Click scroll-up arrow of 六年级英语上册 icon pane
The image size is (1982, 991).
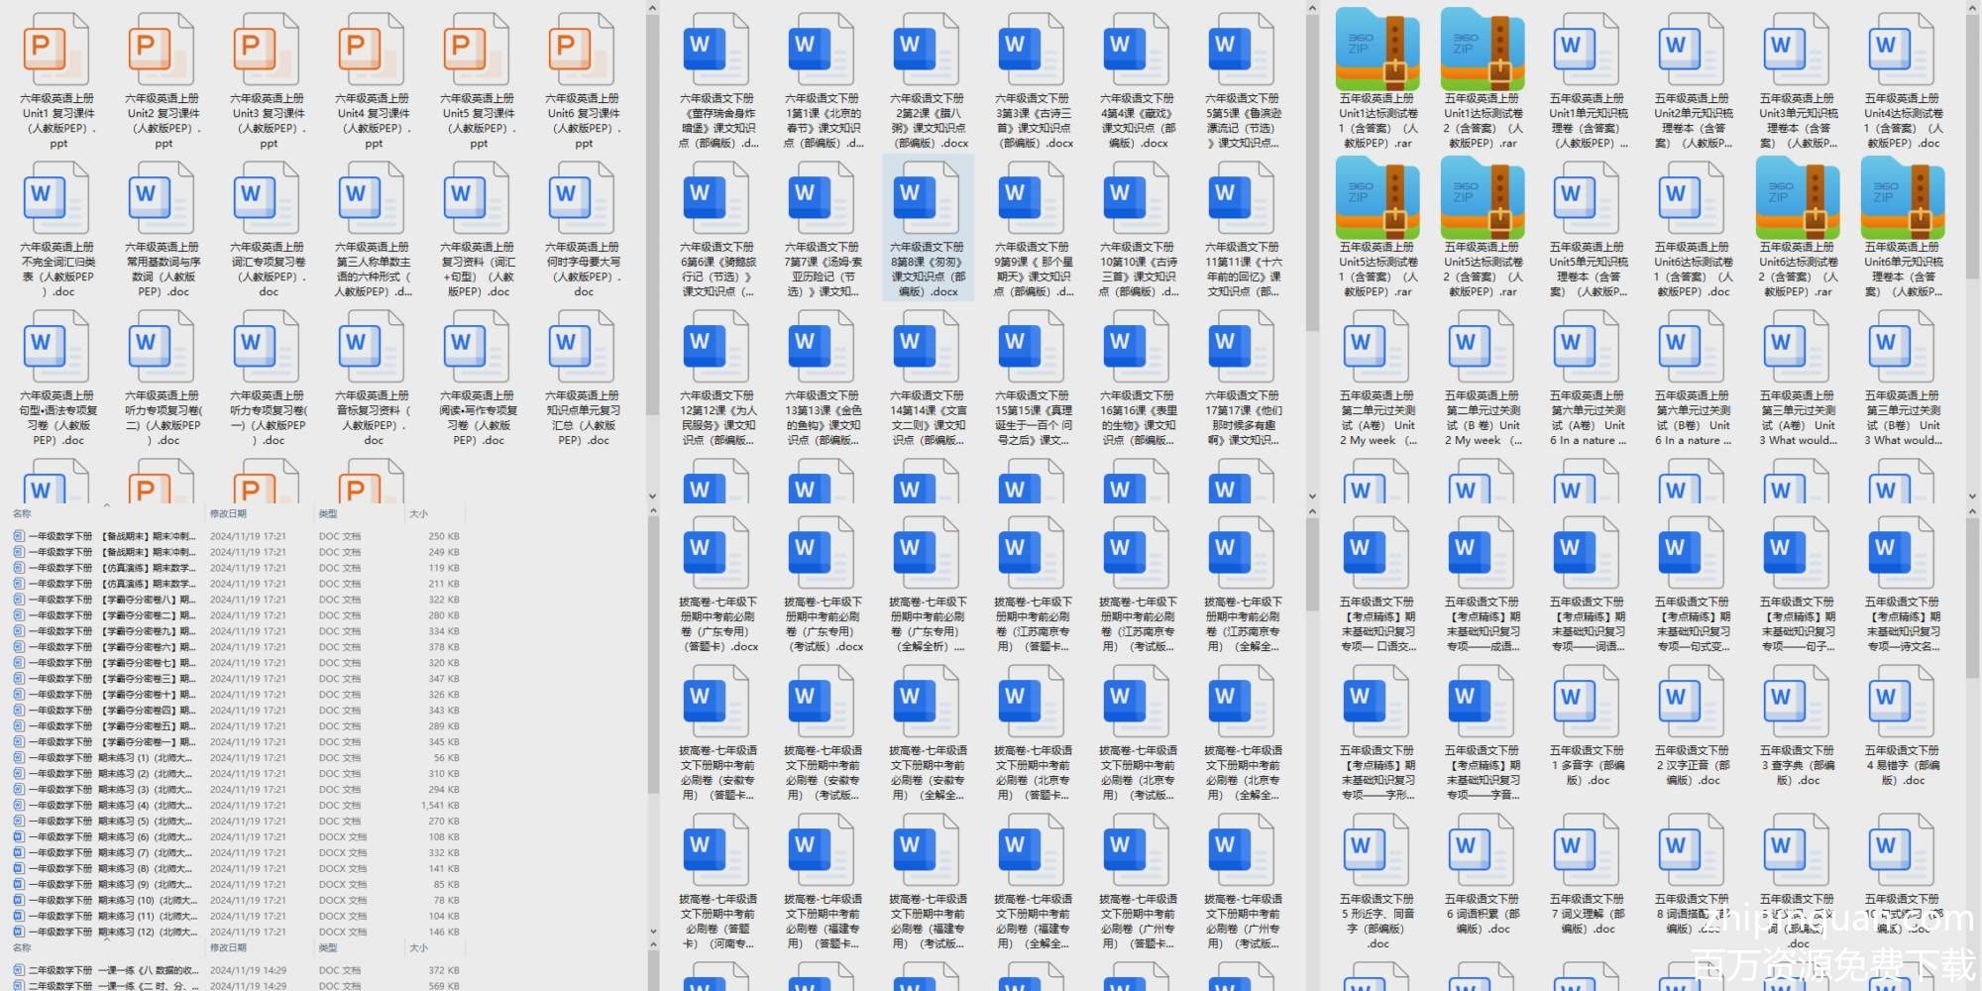point(652,8)
